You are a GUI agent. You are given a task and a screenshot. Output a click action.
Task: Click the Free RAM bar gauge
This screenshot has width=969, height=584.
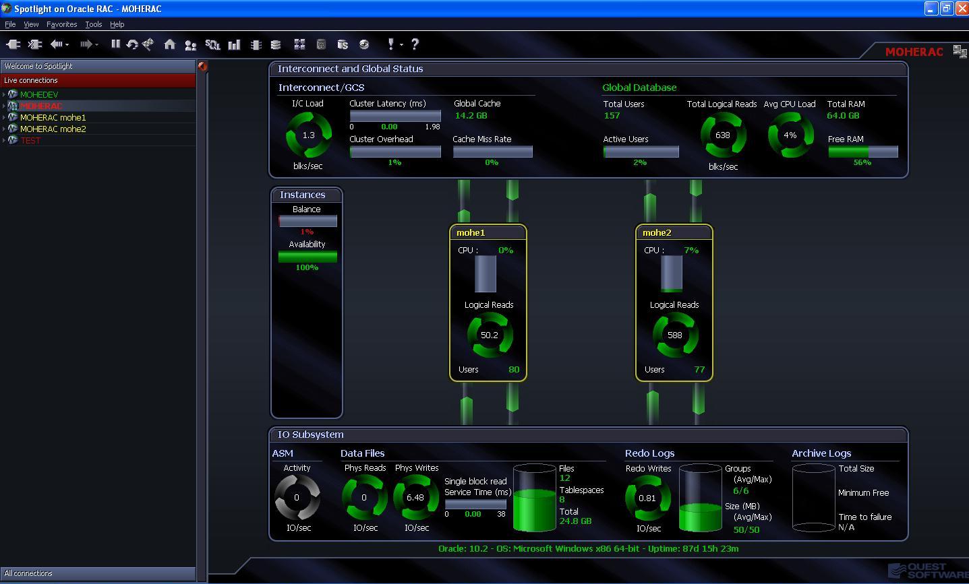tap(863, 152)
